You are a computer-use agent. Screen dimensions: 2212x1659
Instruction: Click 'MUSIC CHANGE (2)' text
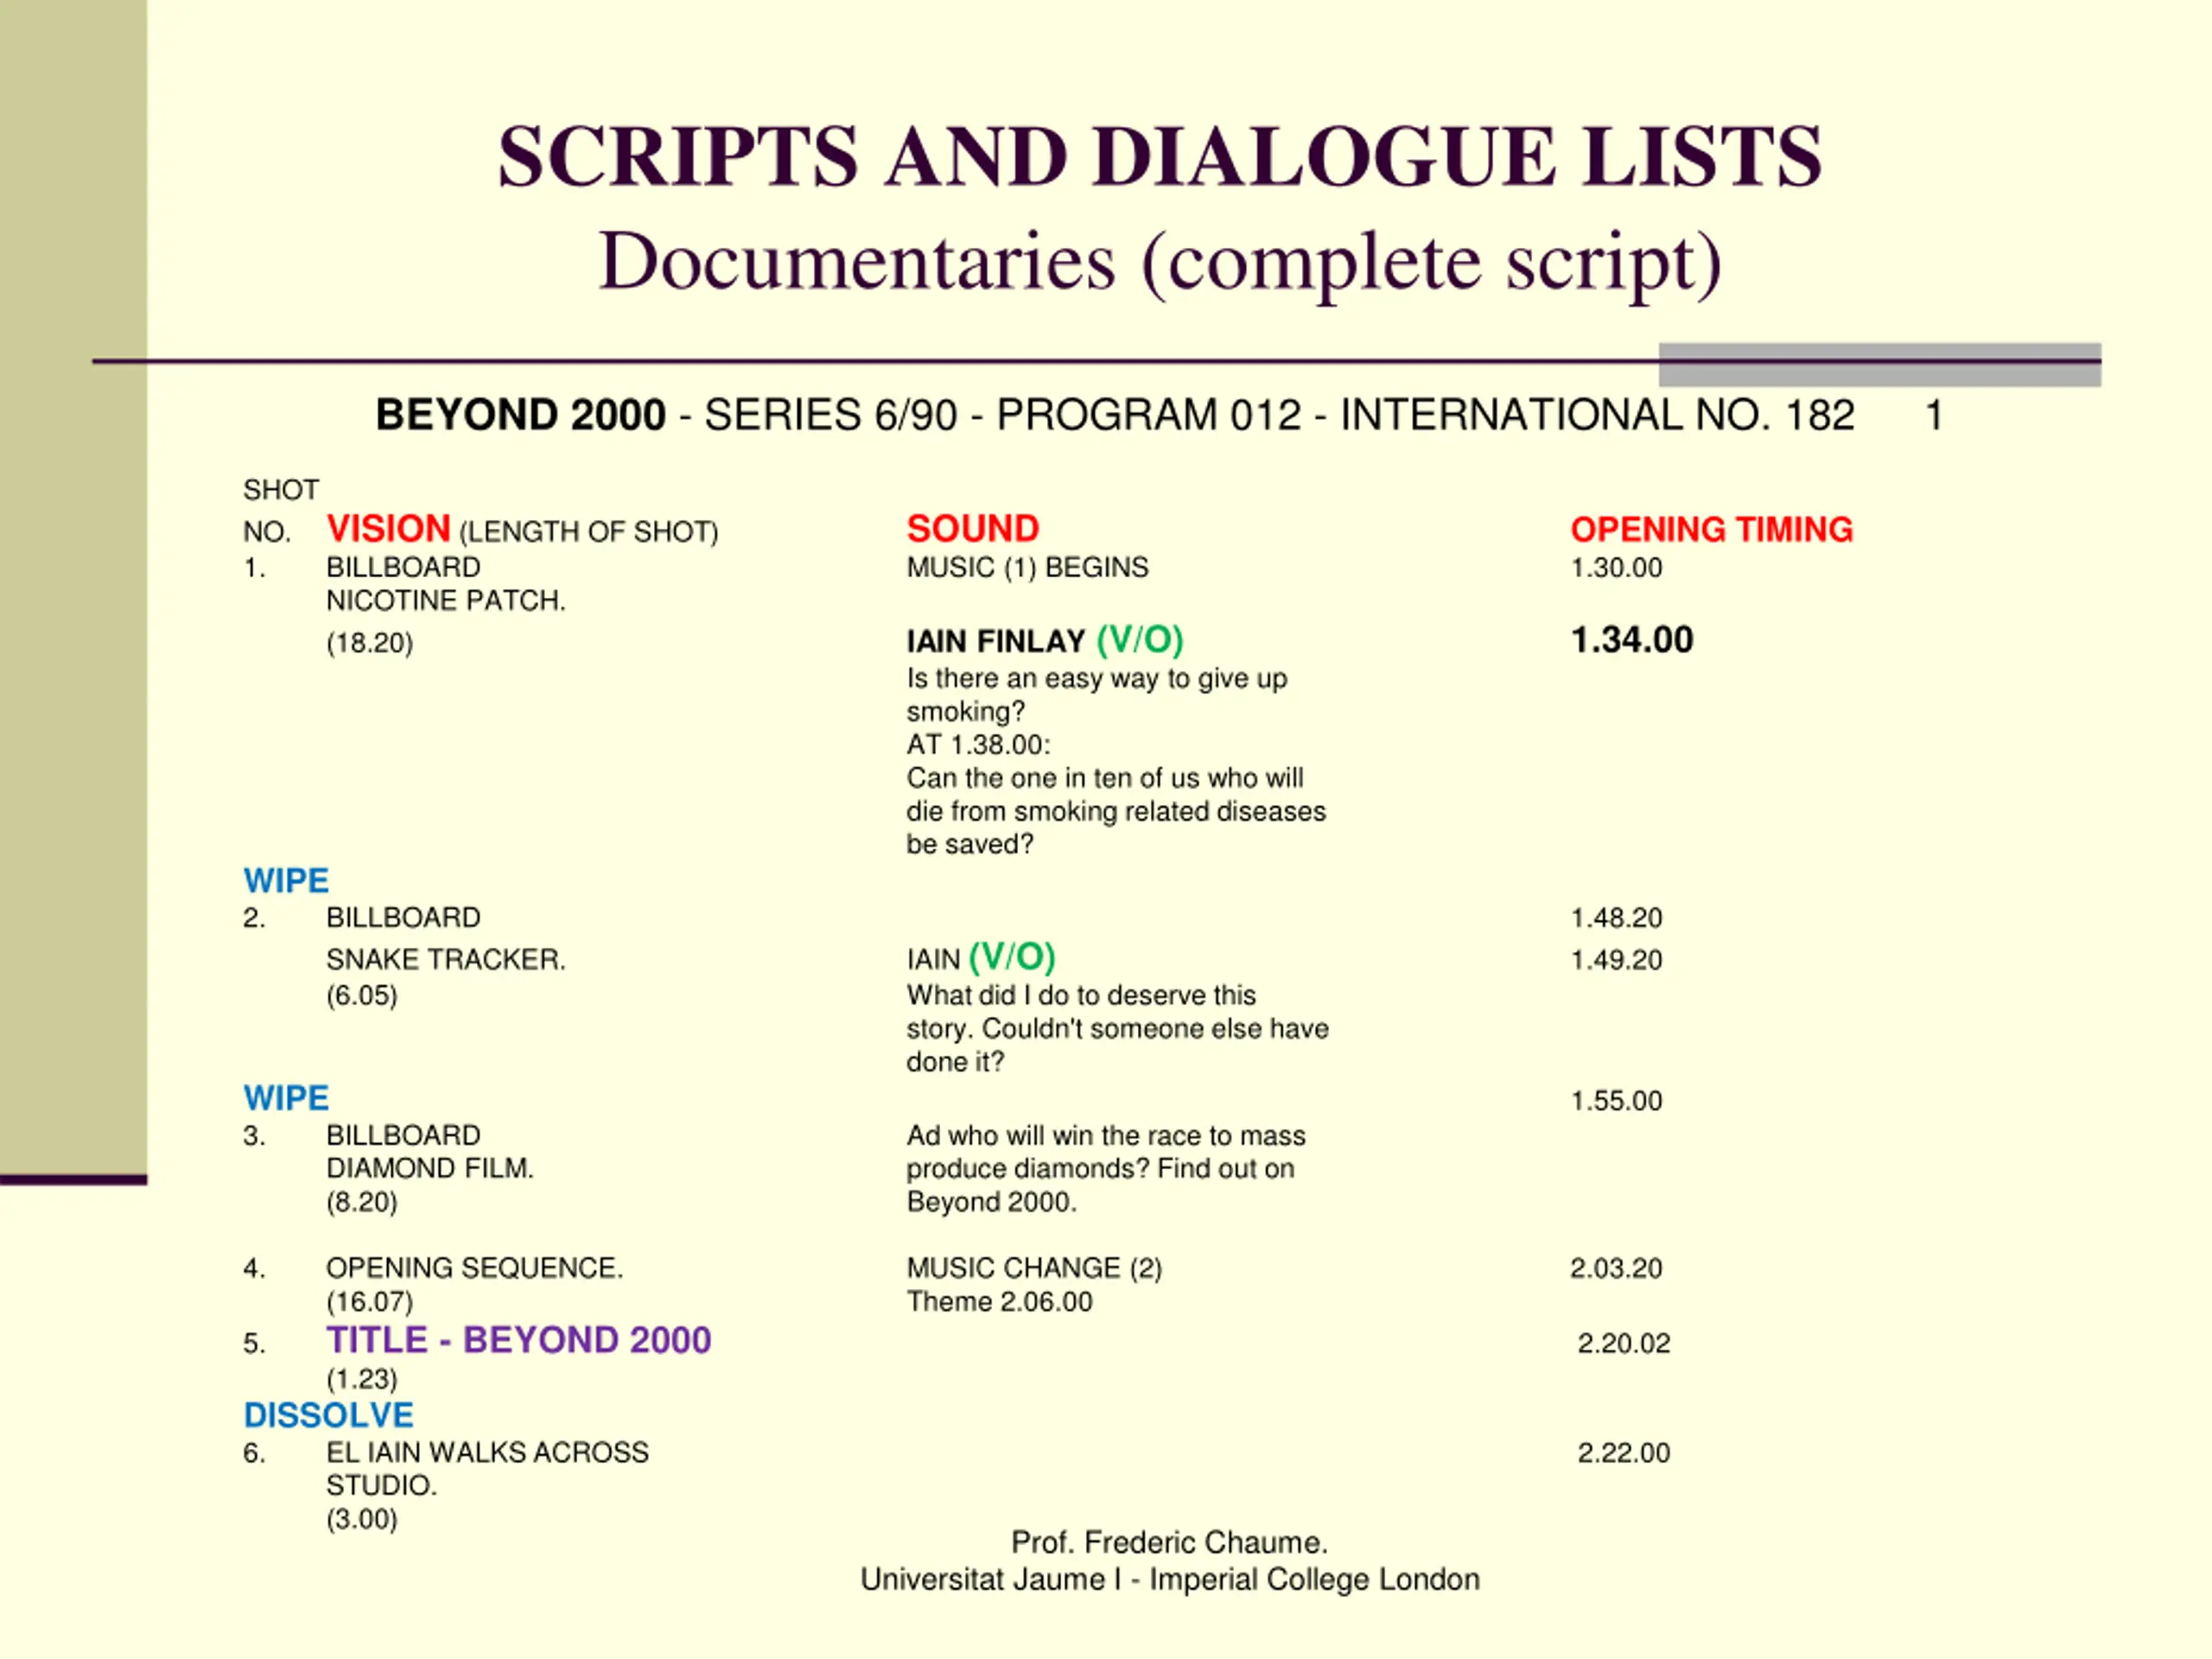pyautogui.click(x=1034, y=1269)
